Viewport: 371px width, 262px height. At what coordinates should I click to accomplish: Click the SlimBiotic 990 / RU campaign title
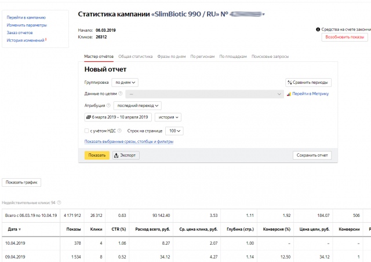coord(185,14)
